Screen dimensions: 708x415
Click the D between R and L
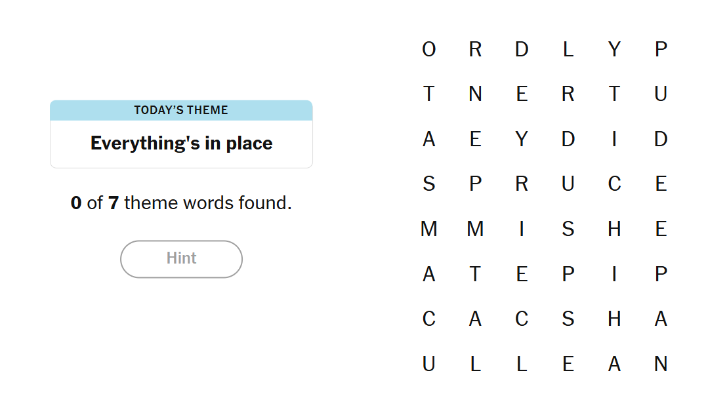tap(522, 50)
